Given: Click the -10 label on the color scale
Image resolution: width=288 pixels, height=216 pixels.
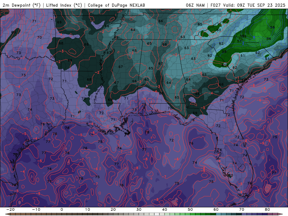Looking at the screenshot, I should click(x=36, y=210).
